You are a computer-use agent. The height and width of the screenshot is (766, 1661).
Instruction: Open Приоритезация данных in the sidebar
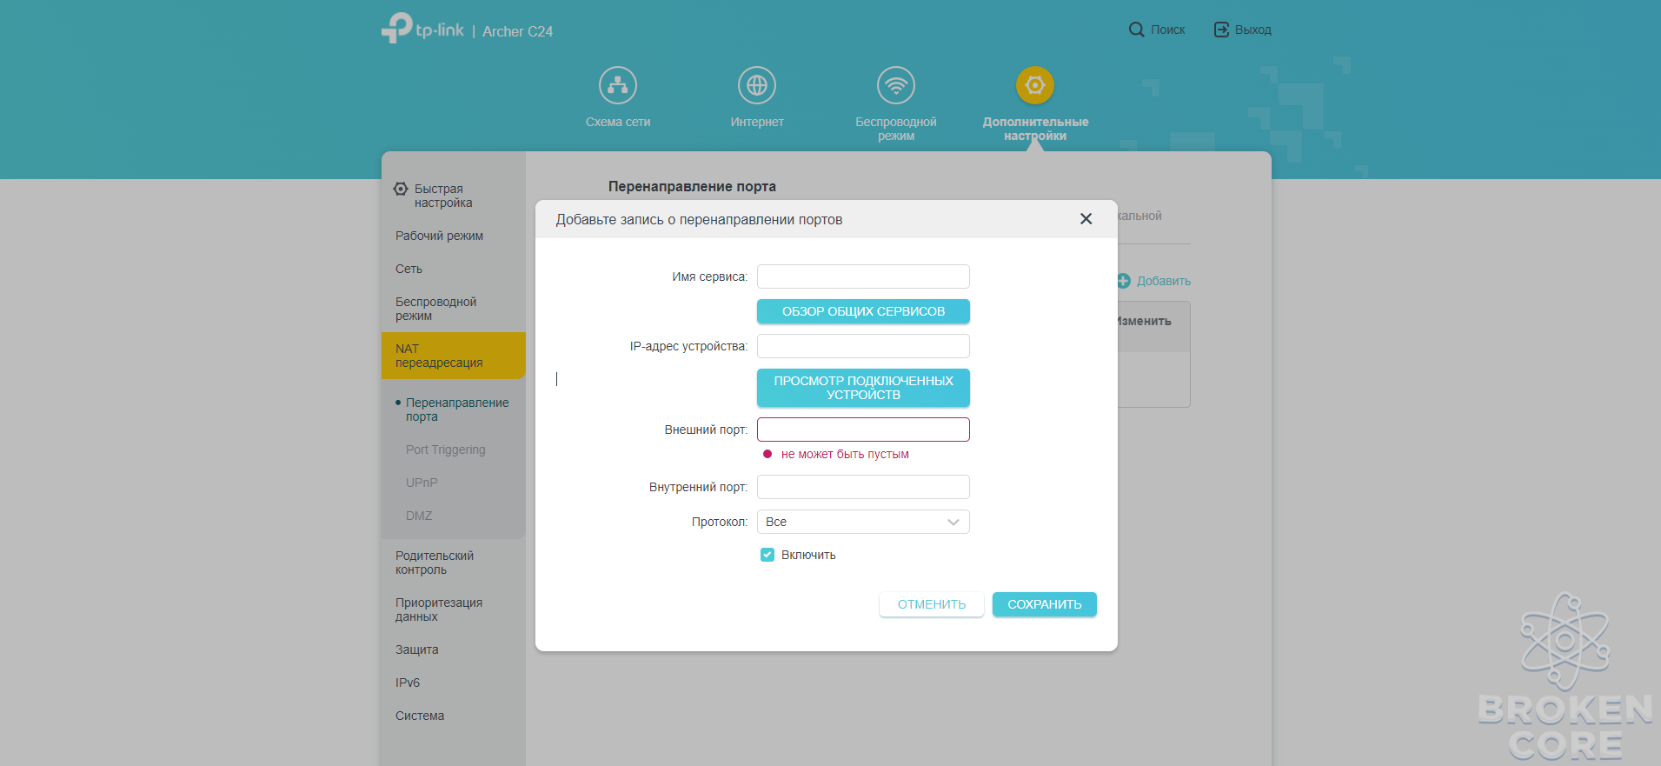(439, 609)
